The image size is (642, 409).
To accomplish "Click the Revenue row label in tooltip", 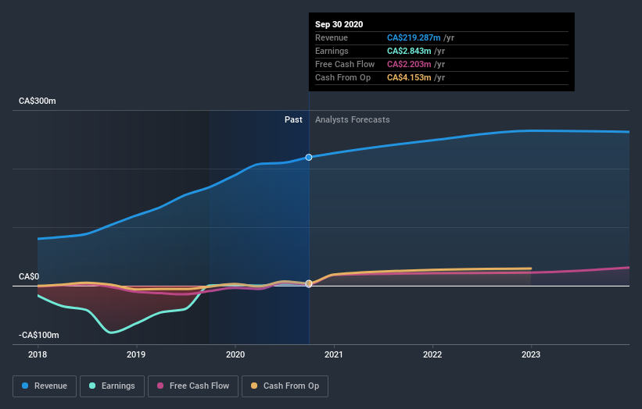I will (x=332, y=37).
